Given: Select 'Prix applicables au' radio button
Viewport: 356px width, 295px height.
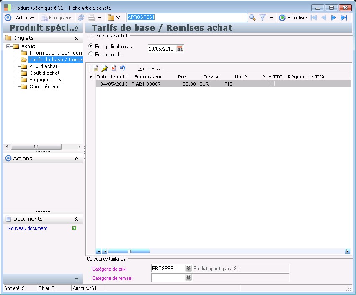Looking at the screenshot, I should (91, 46).
